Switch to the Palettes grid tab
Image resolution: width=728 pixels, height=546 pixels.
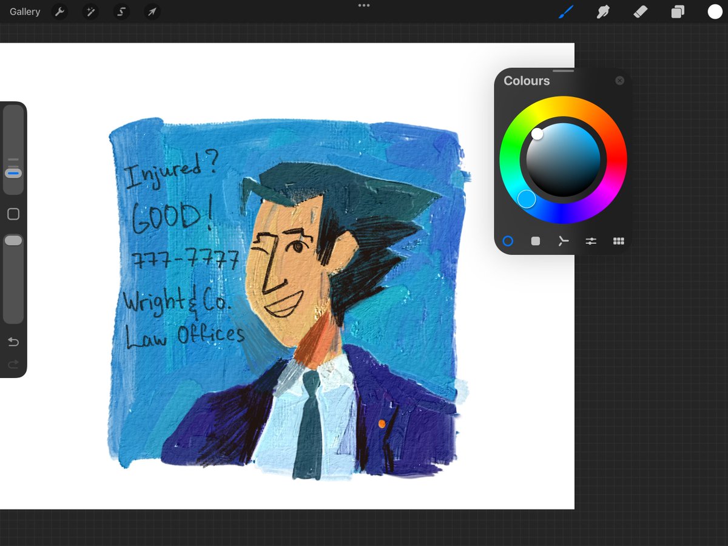click(x=619, y=241)
